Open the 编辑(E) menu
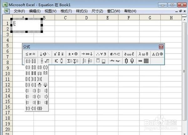This screenshot has width=188, height=135. [x=35, y=11]
